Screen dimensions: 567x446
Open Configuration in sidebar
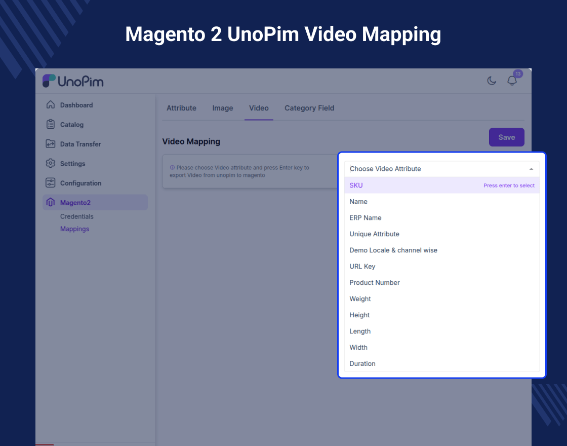pyautogui.click(x=80, y=183)
